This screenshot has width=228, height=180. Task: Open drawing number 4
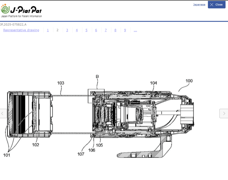[77, 30]
